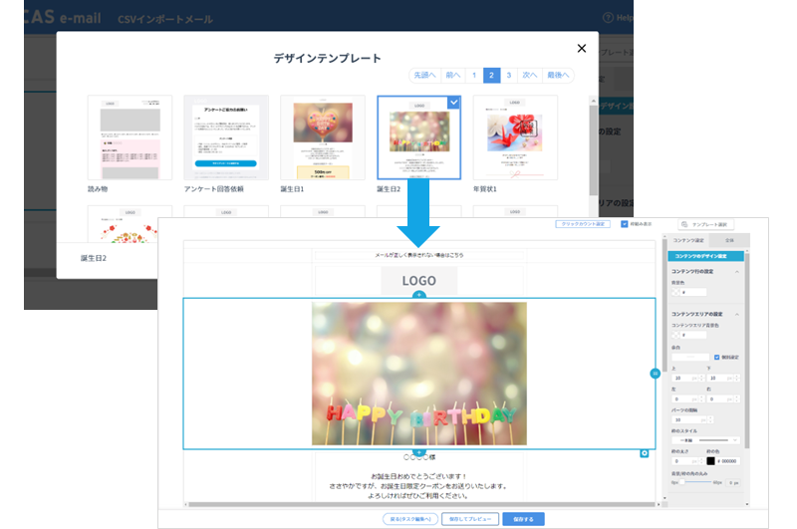Collapse the コンテンツ行の設定 section
This screenshot has height=529, width=797.
[736, 272]
